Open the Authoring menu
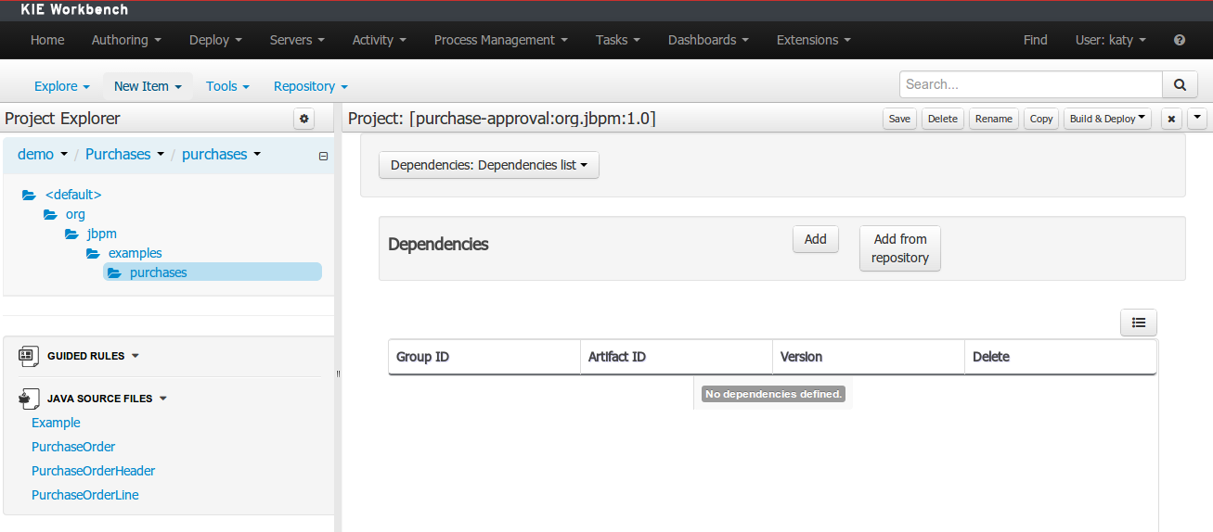Screen dimensions: 1213x532 [126, 40]
